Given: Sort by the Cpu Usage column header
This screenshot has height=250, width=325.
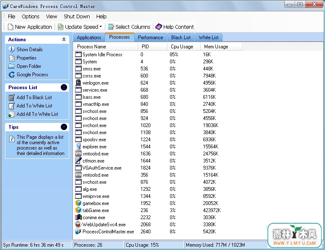Looking at the screenshot, I should click(x=184, y=47).
